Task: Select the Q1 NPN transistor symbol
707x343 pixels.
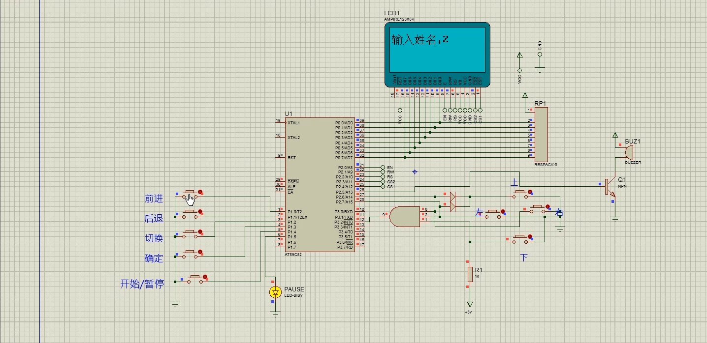Action: (611, 188)
